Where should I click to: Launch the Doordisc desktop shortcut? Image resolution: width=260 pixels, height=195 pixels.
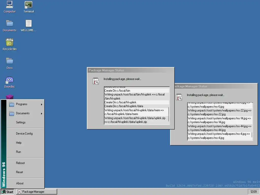pos(9,82)
